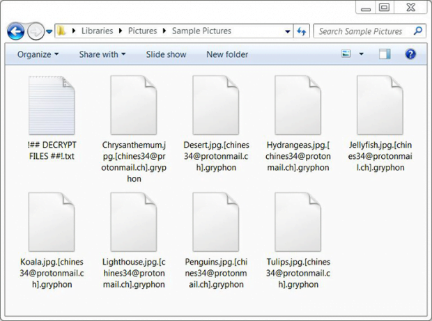Viewport: 432px width, 321px height.
Task: Expand the arrow after Libraries in path
Action: (121, 31)
